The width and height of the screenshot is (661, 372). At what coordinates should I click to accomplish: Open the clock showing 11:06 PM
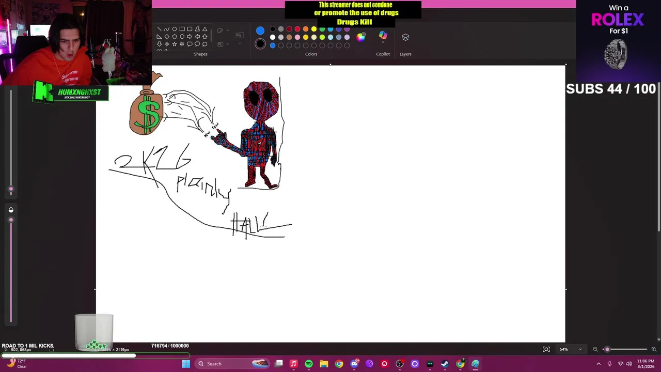646,364
